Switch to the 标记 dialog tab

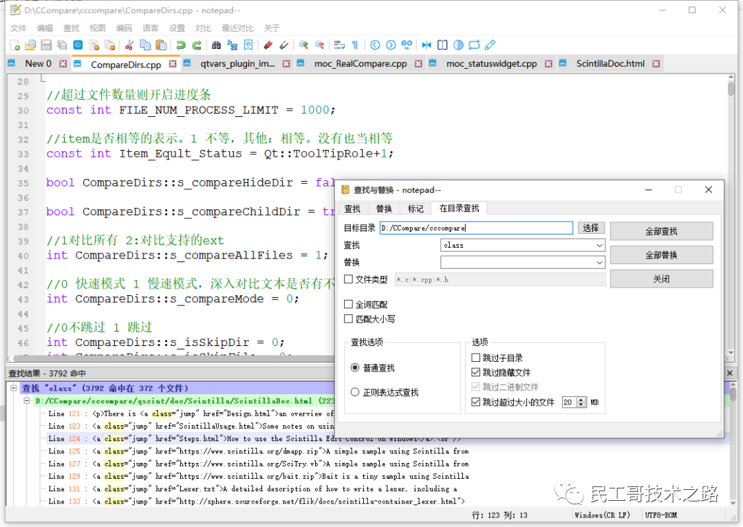415,208
